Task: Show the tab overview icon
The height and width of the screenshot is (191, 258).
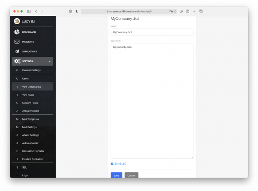Action: click(x=201, y=11)
